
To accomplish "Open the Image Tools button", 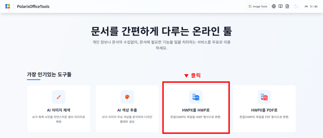I will pos(258,6).
